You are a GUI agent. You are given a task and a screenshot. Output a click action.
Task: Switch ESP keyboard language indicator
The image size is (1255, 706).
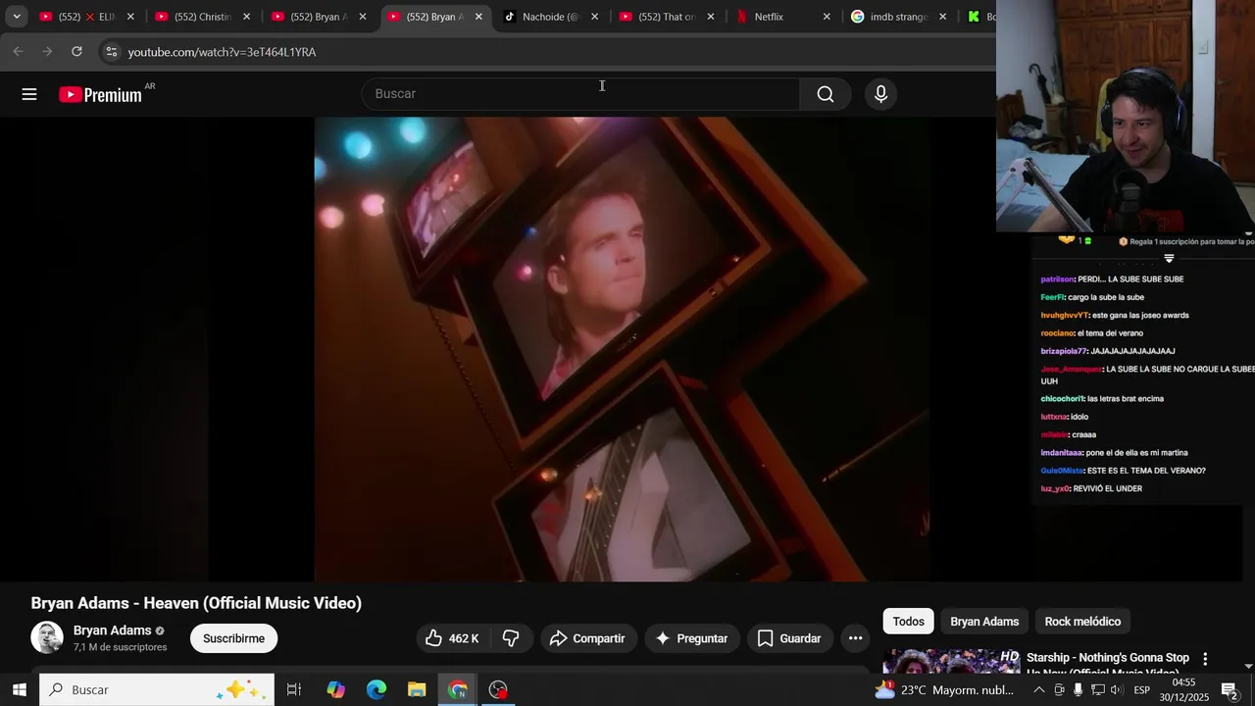[1142, 689]
